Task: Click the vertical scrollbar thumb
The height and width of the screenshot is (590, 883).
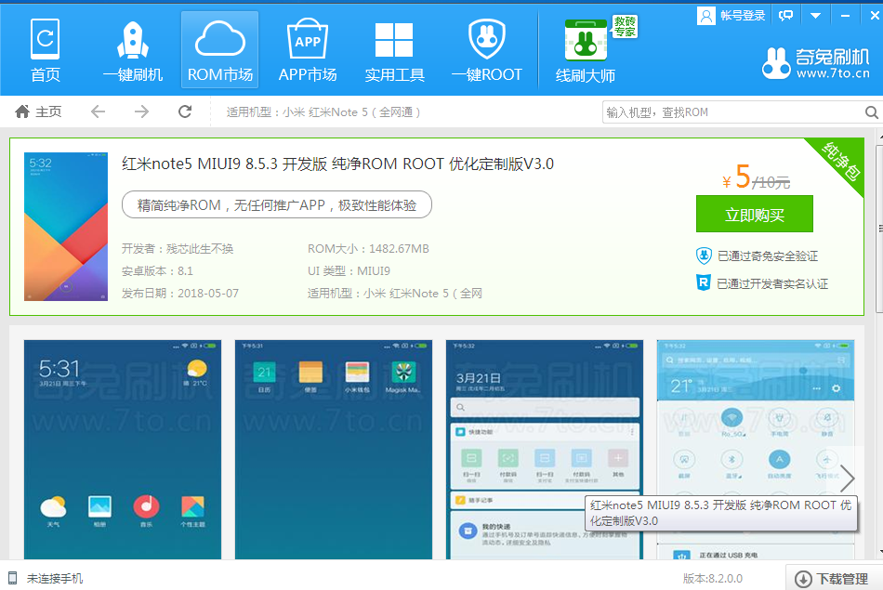Action: click(x=879, y=228)
